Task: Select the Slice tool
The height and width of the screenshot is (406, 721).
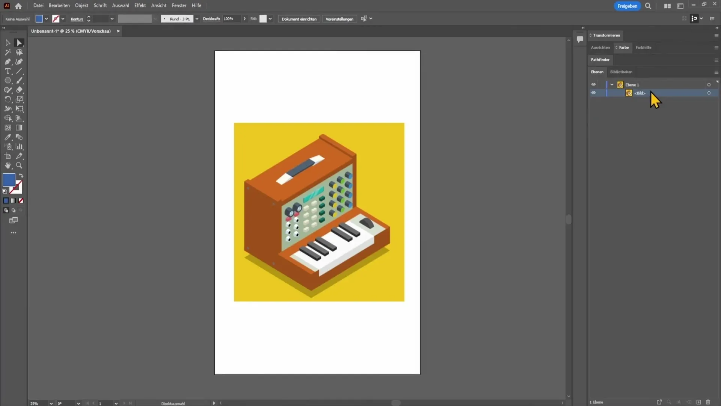Action: (x=19, y=156)
